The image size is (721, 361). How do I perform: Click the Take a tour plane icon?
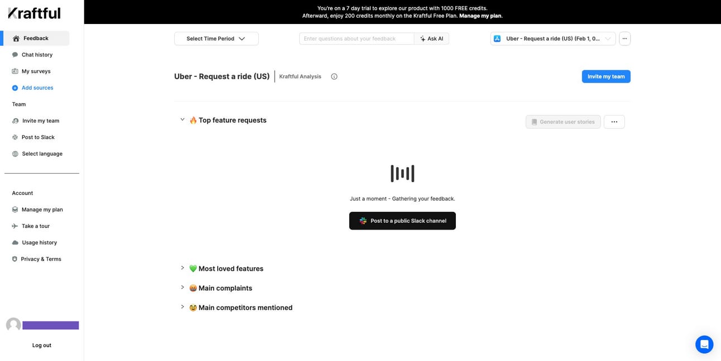pyautogui.click(x=15, y=226)
